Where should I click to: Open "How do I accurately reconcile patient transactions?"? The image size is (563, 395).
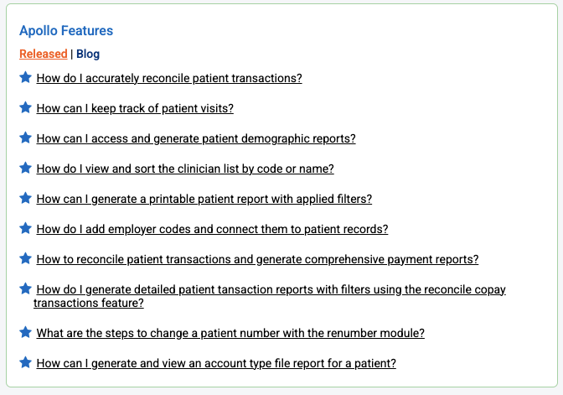point(169,78)
